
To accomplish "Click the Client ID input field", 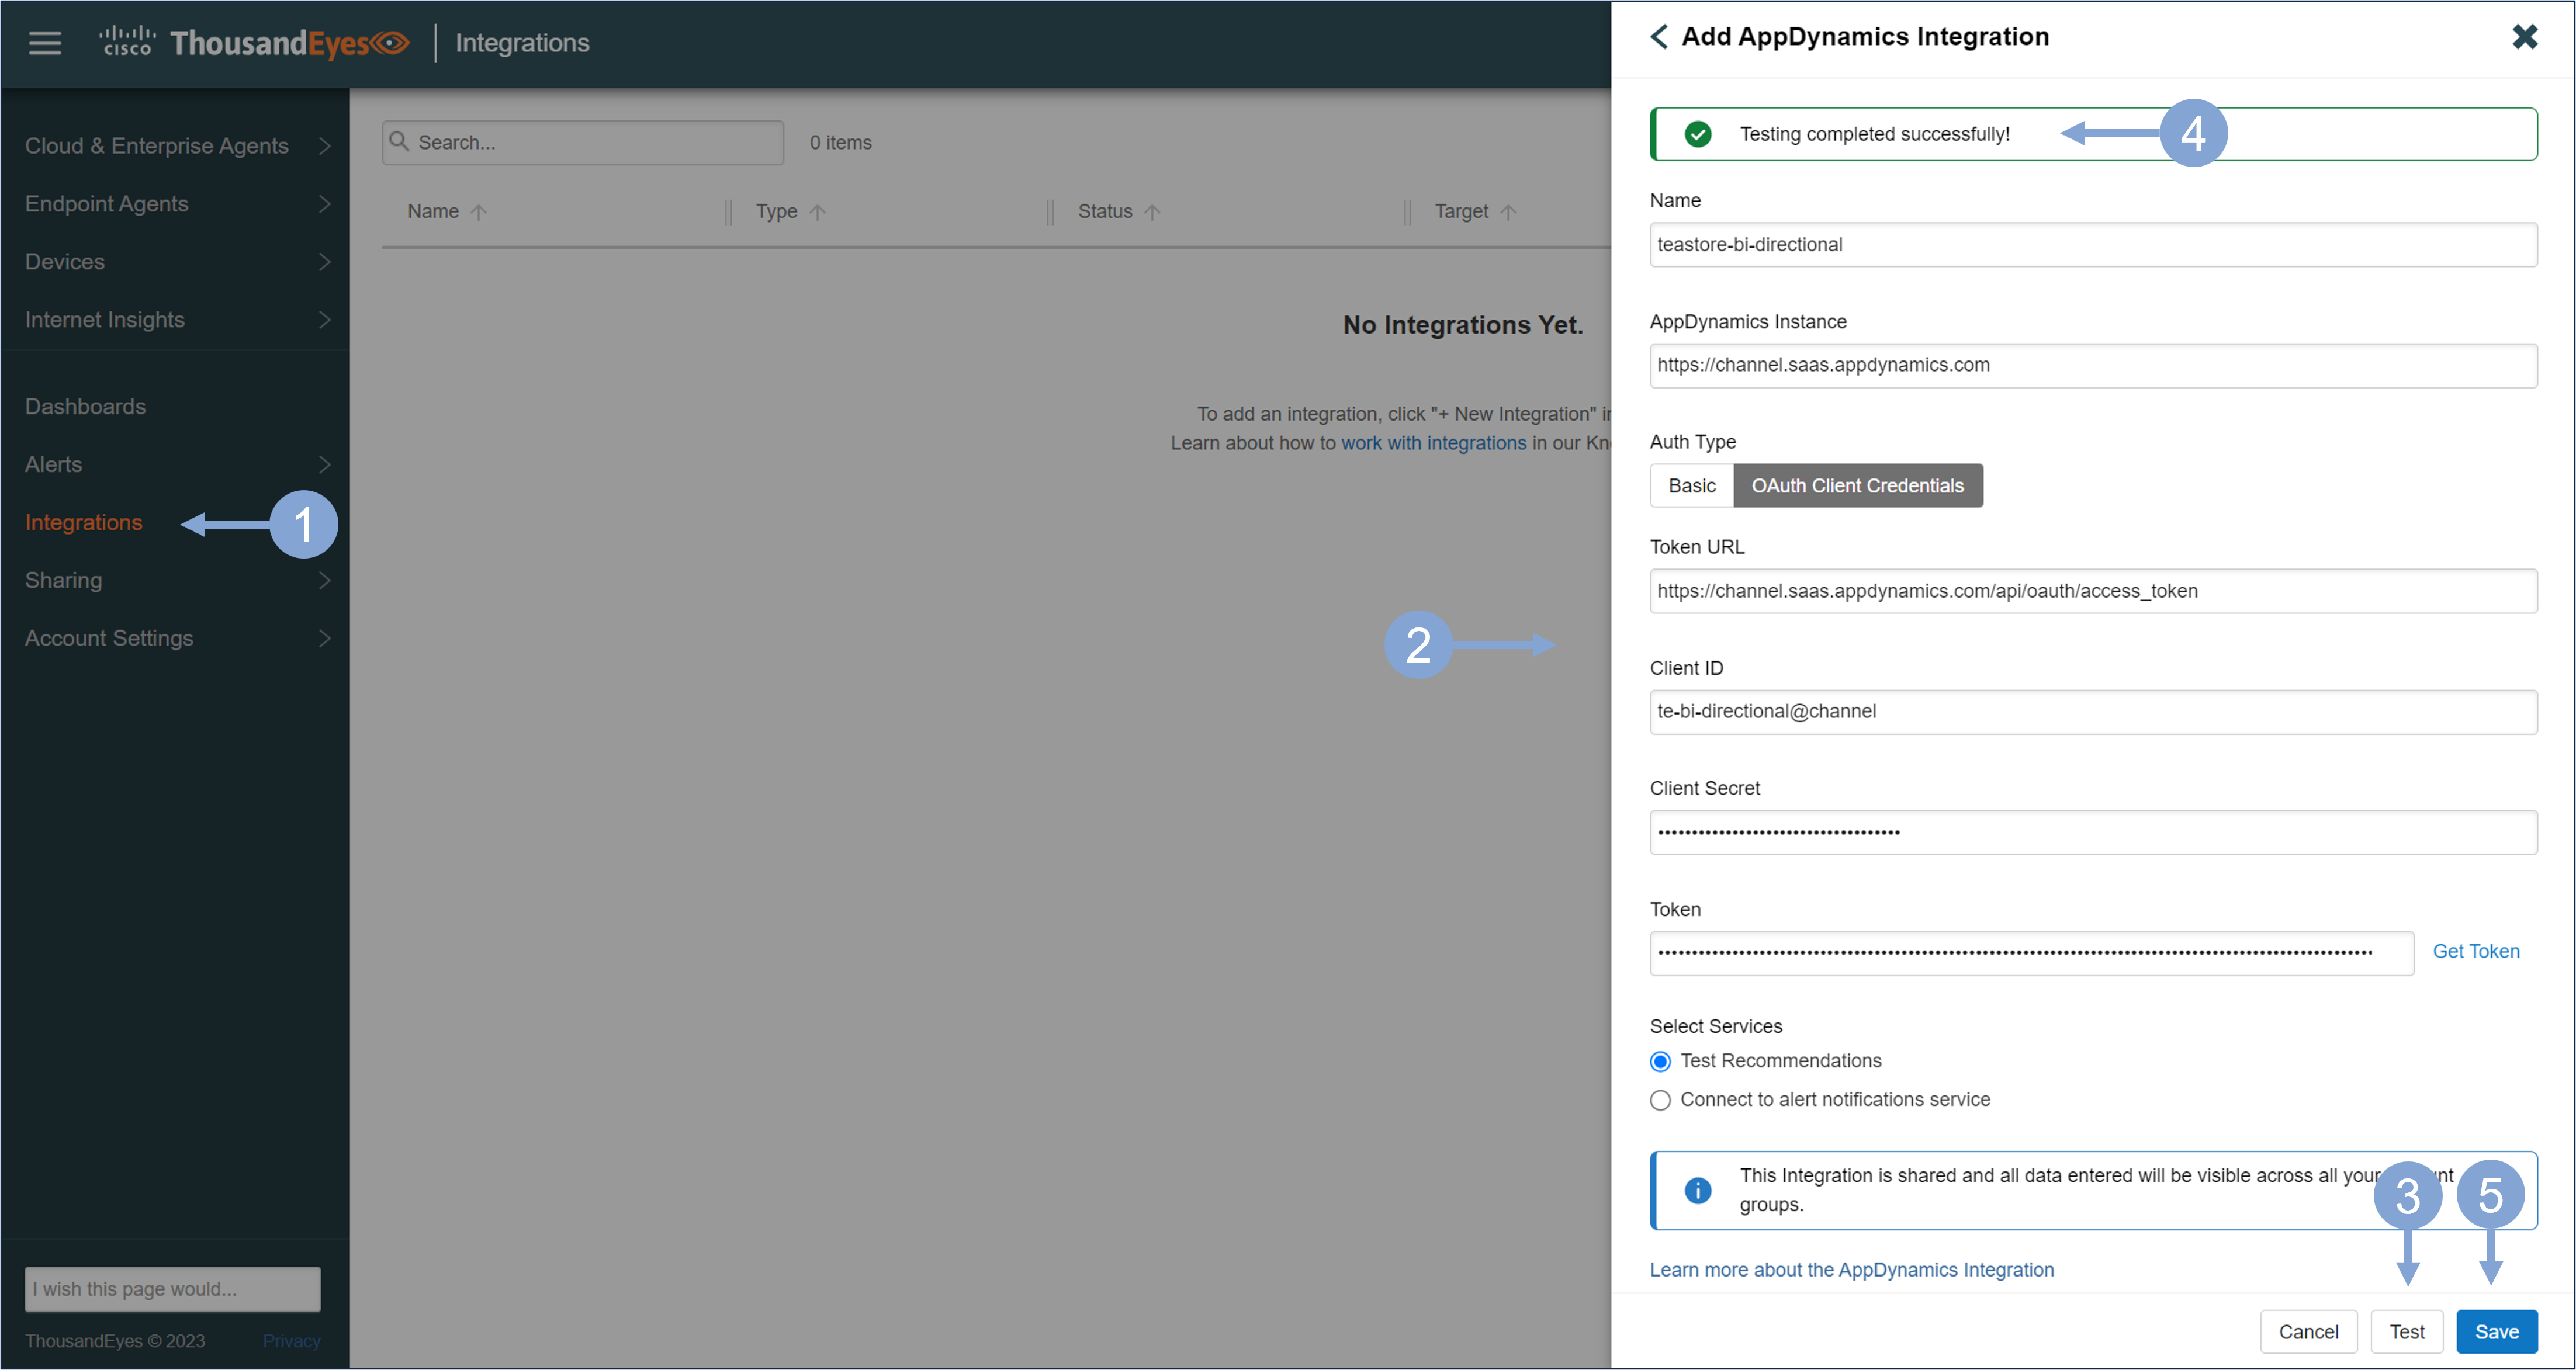I will (2092, 712).
